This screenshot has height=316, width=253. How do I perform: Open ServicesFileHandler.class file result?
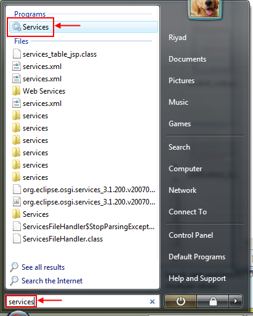click(x=63, y=239)
